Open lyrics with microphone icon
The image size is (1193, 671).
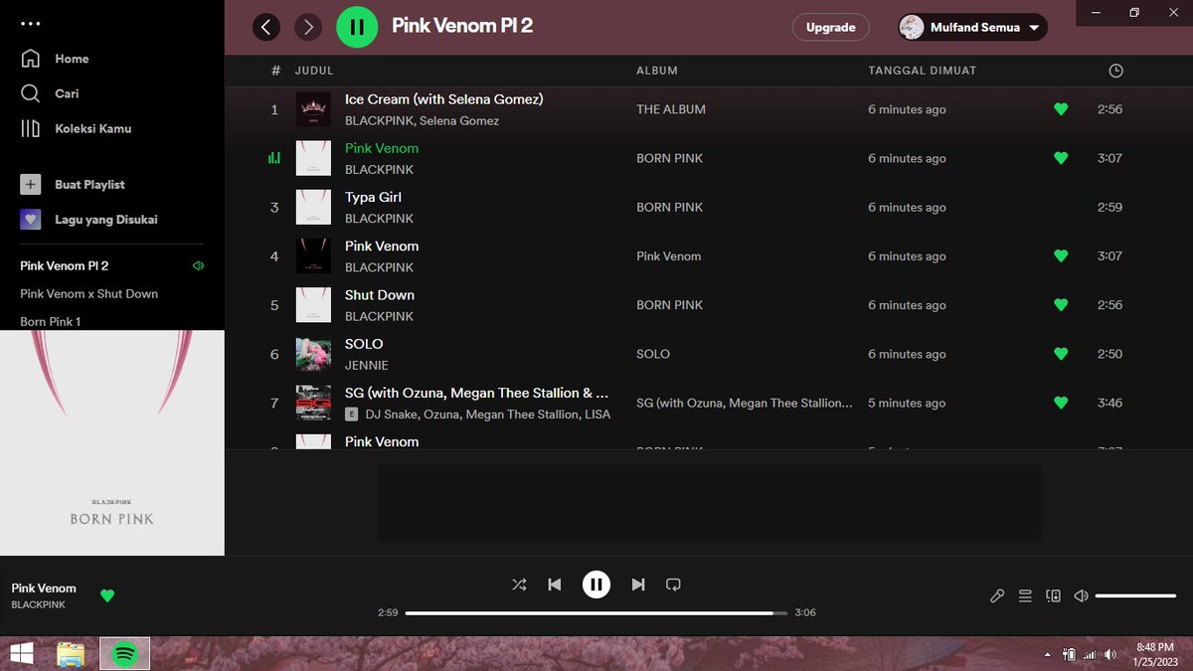coord(997,596)
